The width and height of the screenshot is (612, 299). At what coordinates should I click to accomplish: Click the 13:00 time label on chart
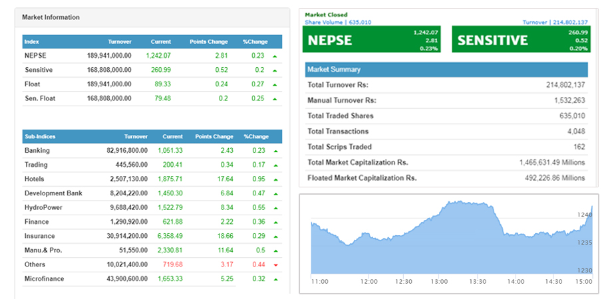pos(438,282)
